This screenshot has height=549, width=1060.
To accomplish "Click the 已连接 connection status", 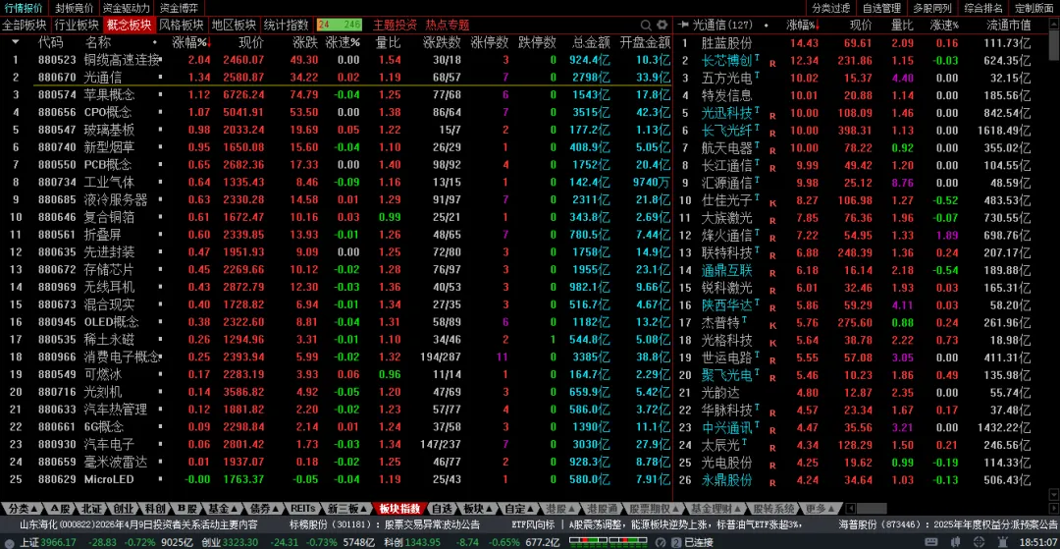I will [x=699, y=542].
